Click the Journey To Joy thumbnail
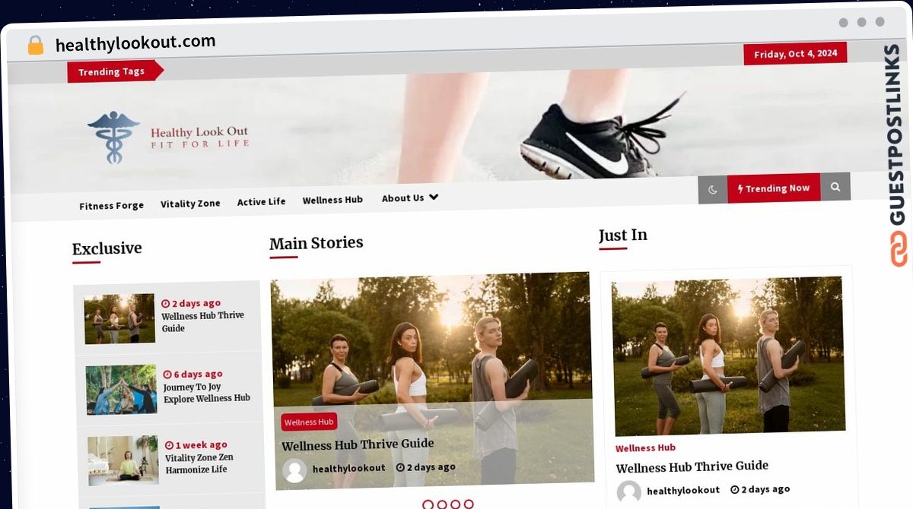The height and width of the screenshot is (509, 913). (x=122, y=390)
